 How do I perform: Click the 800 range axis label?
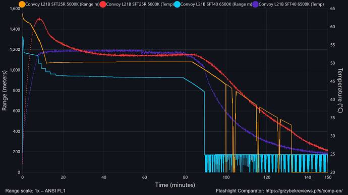pos(17,90)
